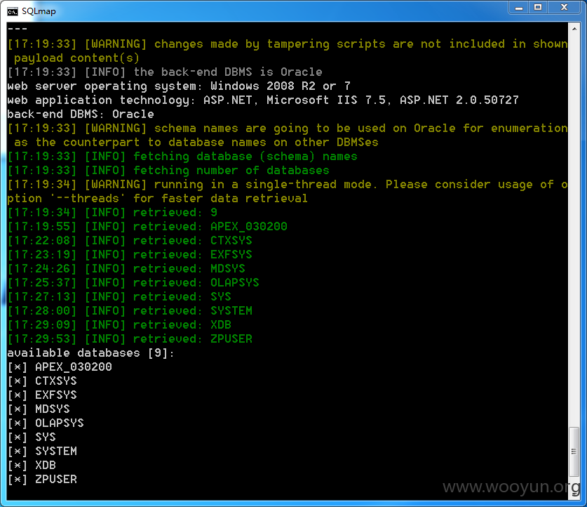
Task: Maximize the SQLmap window
Action: 538,8
